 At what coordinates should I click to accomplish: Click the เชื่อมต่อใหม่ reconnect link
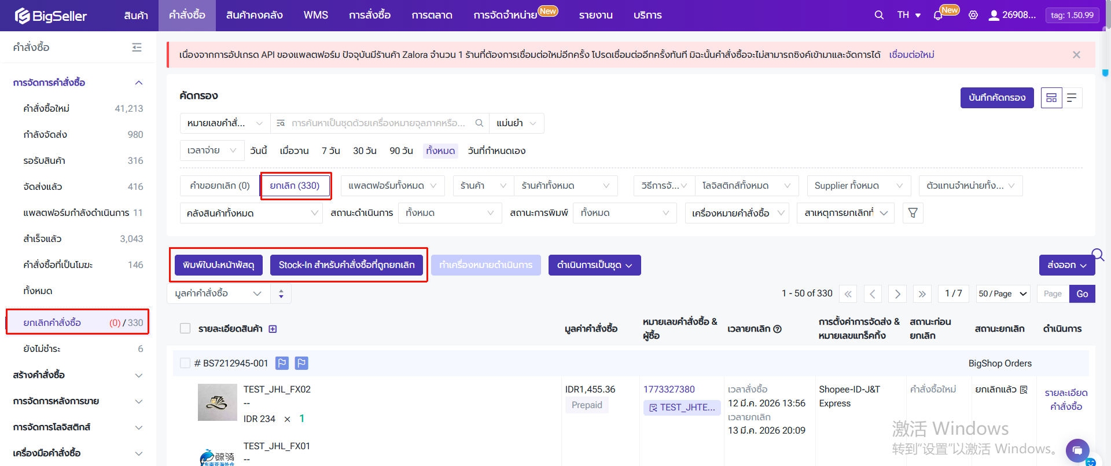click(911, 55)
